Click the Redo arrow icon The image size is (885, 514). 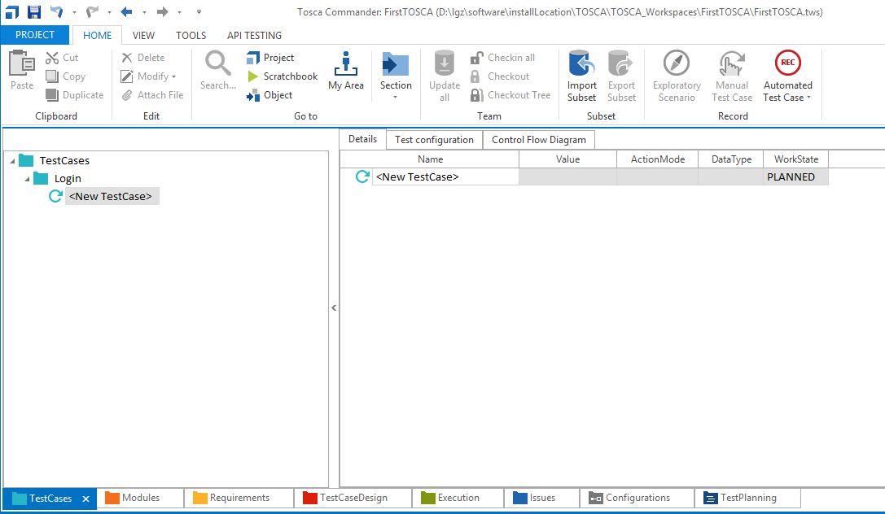pyautogui.click(x=93, y=11)
